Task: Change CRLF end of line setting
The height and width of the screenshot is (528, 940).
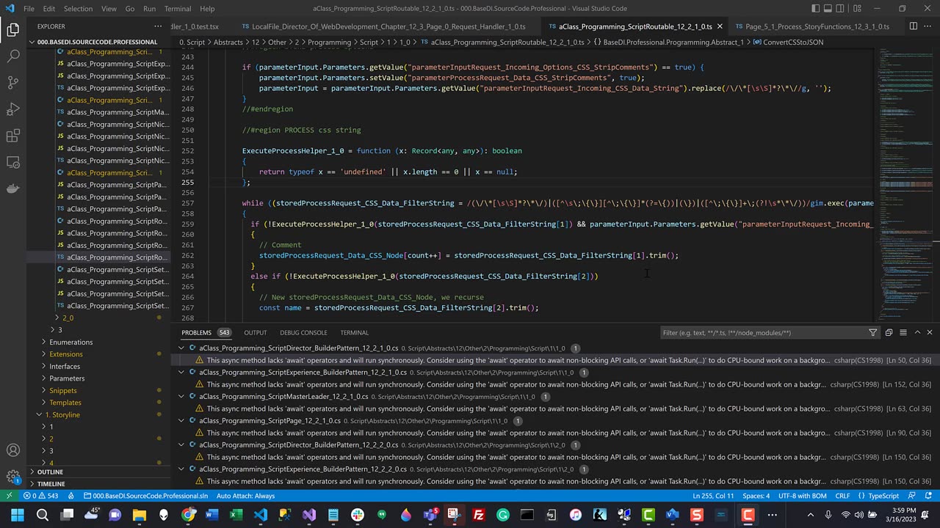Action: pyautogui.click(x=842, y=496)
